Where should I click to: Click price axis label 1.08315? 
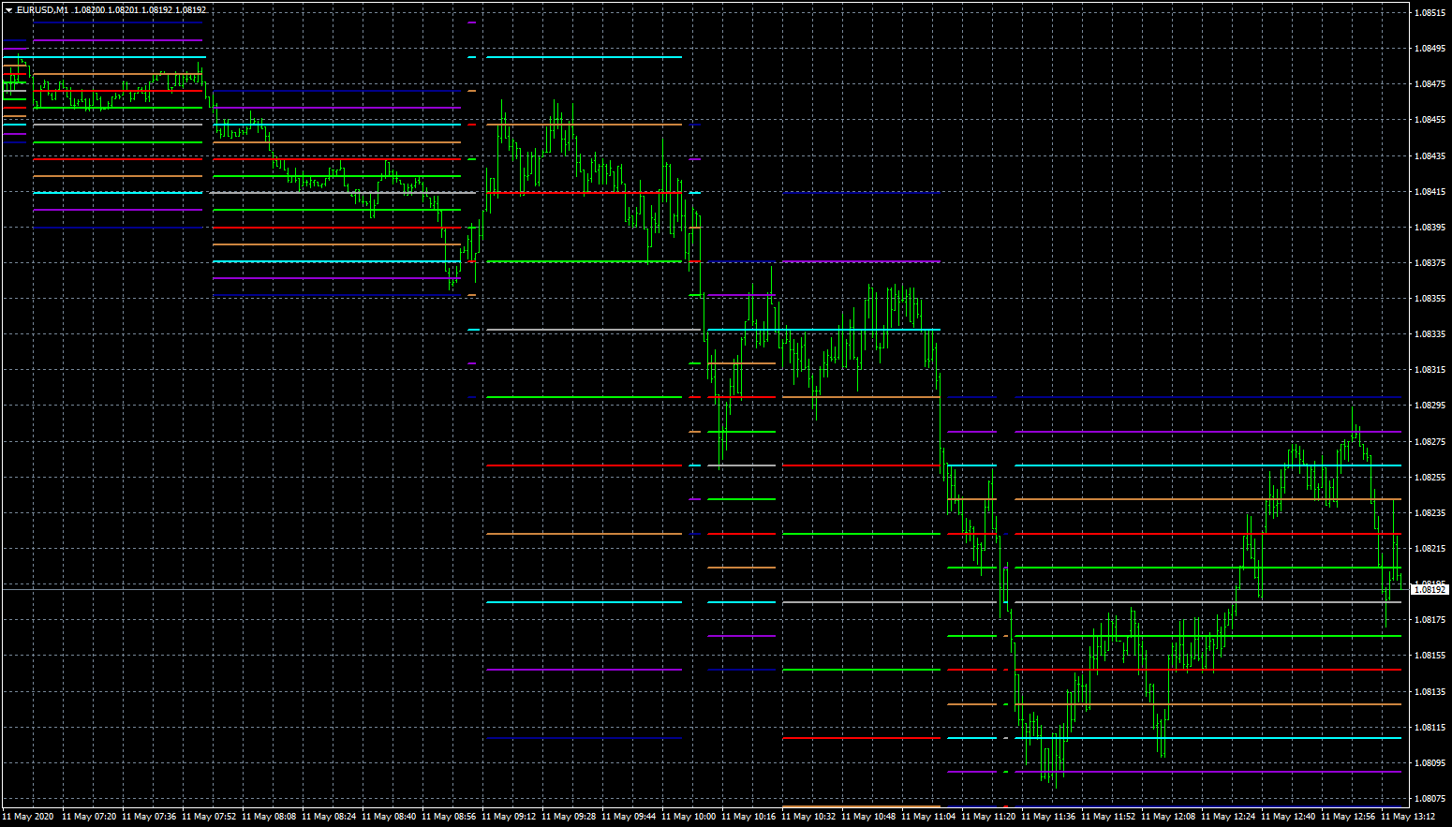(1430, 370)
